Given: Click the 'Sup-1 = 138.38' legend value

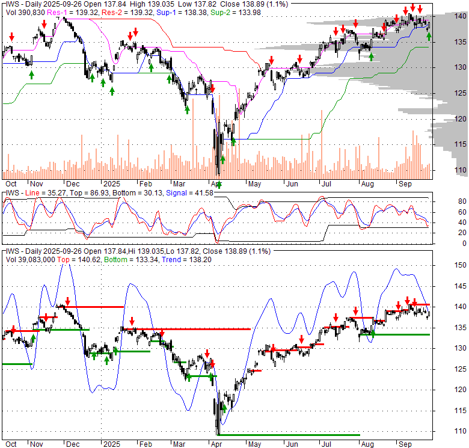Looking at the screenshot, I should point(182,13).
